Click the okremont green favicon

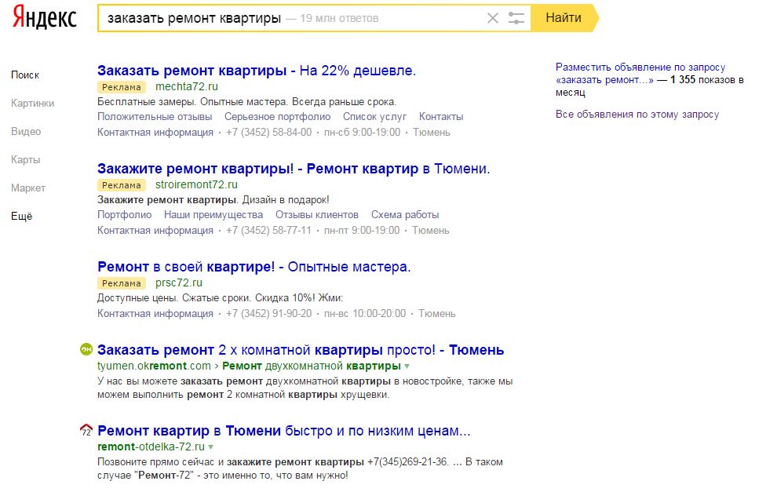pyautogui.click(x=86, y=349)
